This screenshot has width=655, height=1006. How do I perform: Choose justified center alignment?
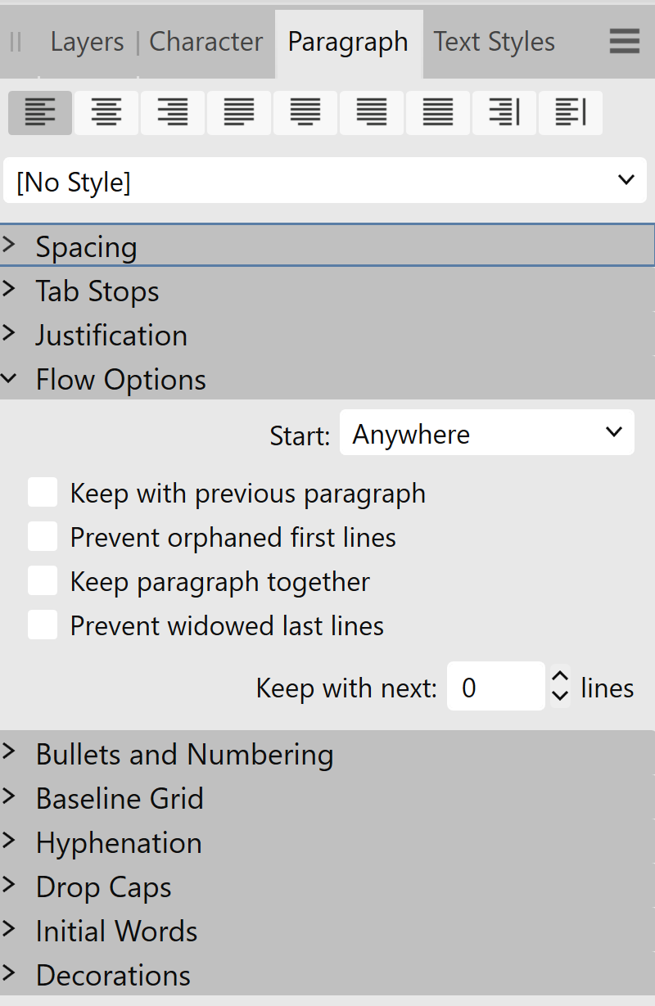tap(305, 113)
